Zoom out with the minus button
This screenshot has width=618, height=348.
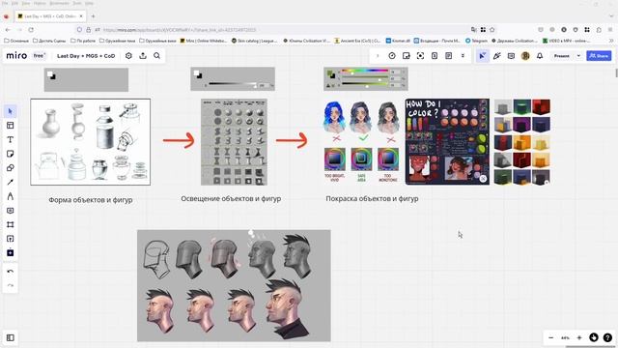click(551, 337)
